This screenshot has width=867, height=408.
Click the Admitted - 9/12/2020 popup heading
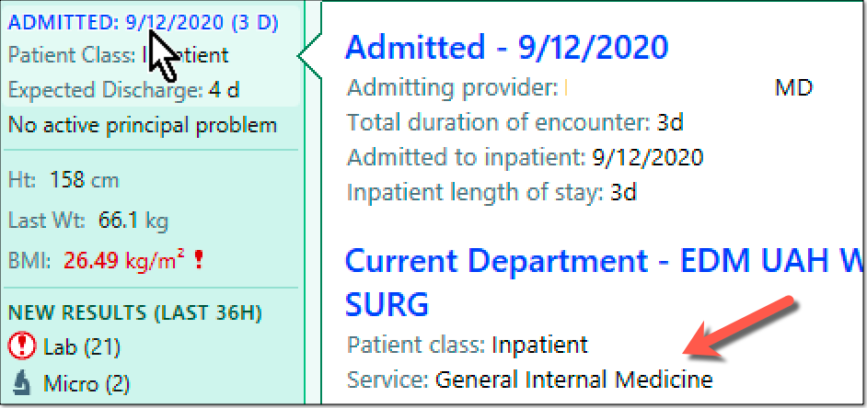(507, 48)
